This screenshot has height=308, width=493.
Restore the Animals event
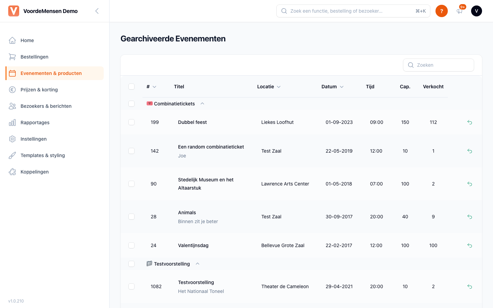(470, 217)
